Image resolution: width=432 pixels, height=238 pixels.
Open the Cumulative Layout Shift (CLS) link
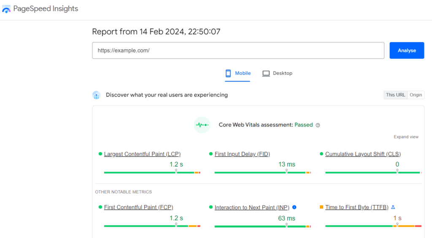tap(363, 154)
